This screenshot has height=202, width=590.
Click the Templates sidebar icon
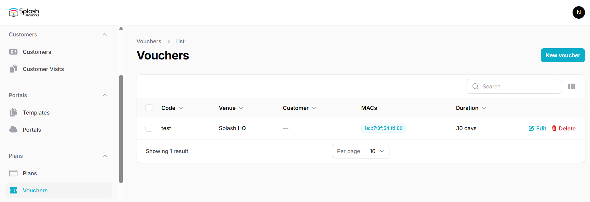point(13,112)
